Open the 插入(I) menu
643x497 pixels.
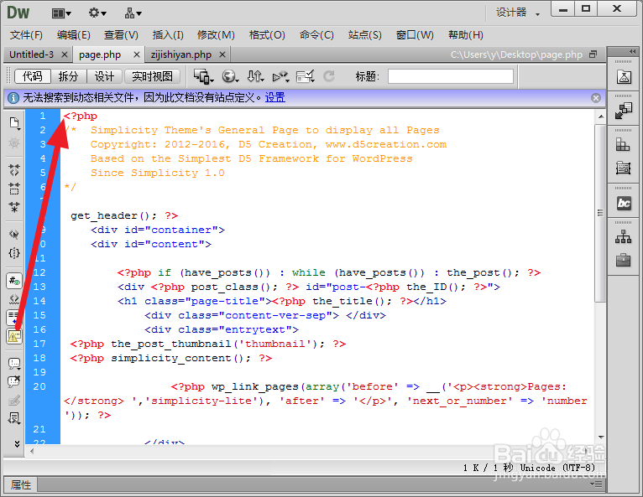click(168, 35)
